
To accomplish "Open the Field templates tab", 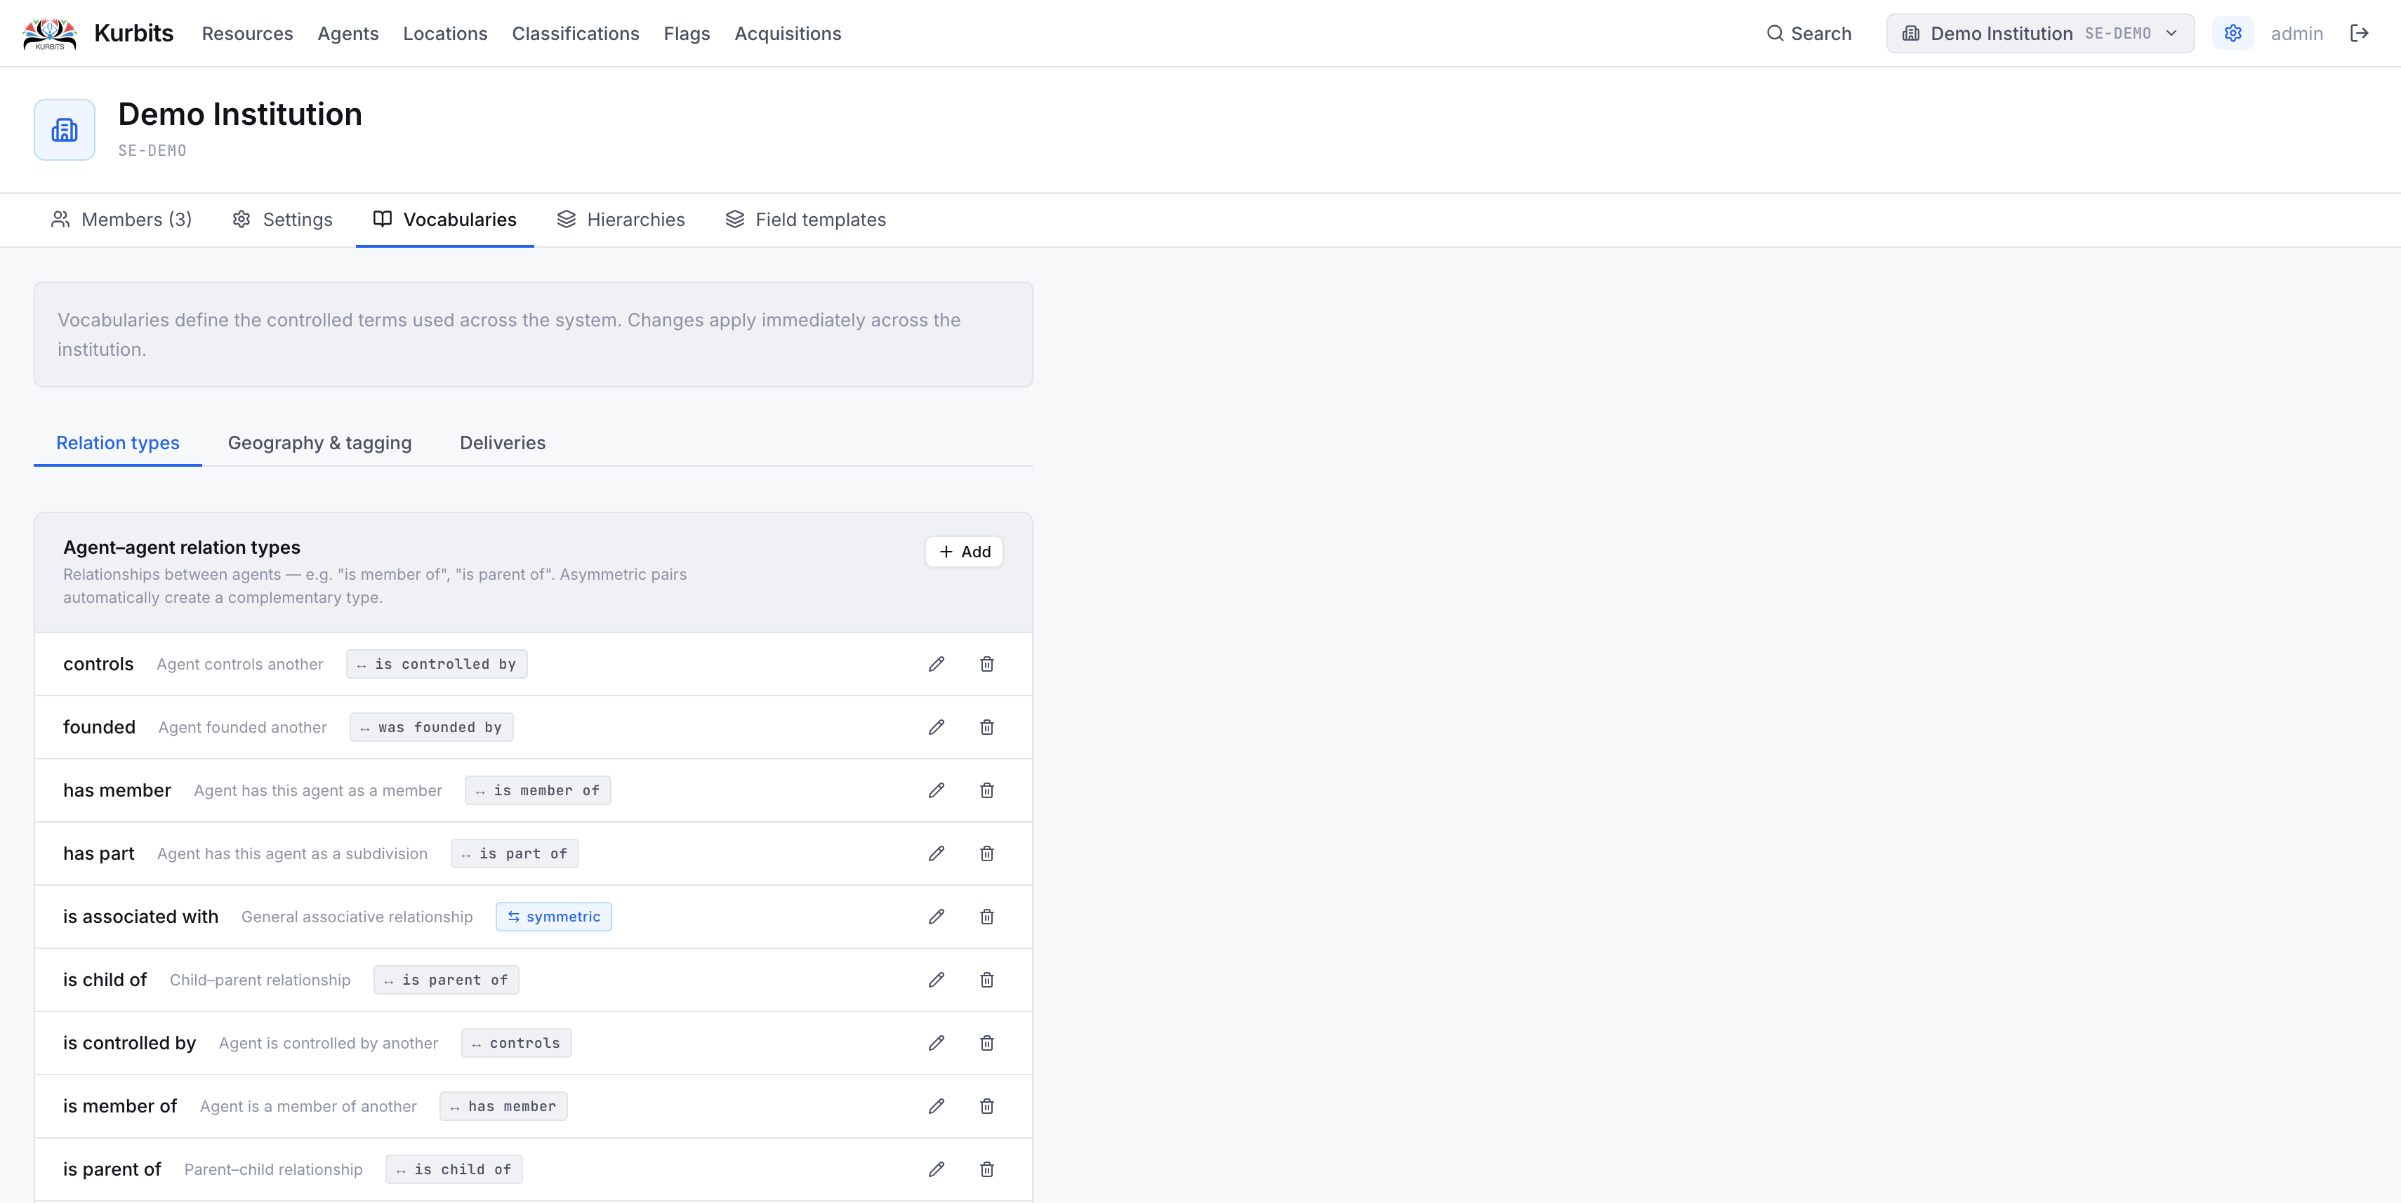I will point(805,220).
